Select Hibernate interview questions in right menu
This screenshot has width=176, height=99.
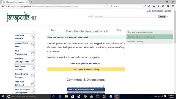(150, 32)
